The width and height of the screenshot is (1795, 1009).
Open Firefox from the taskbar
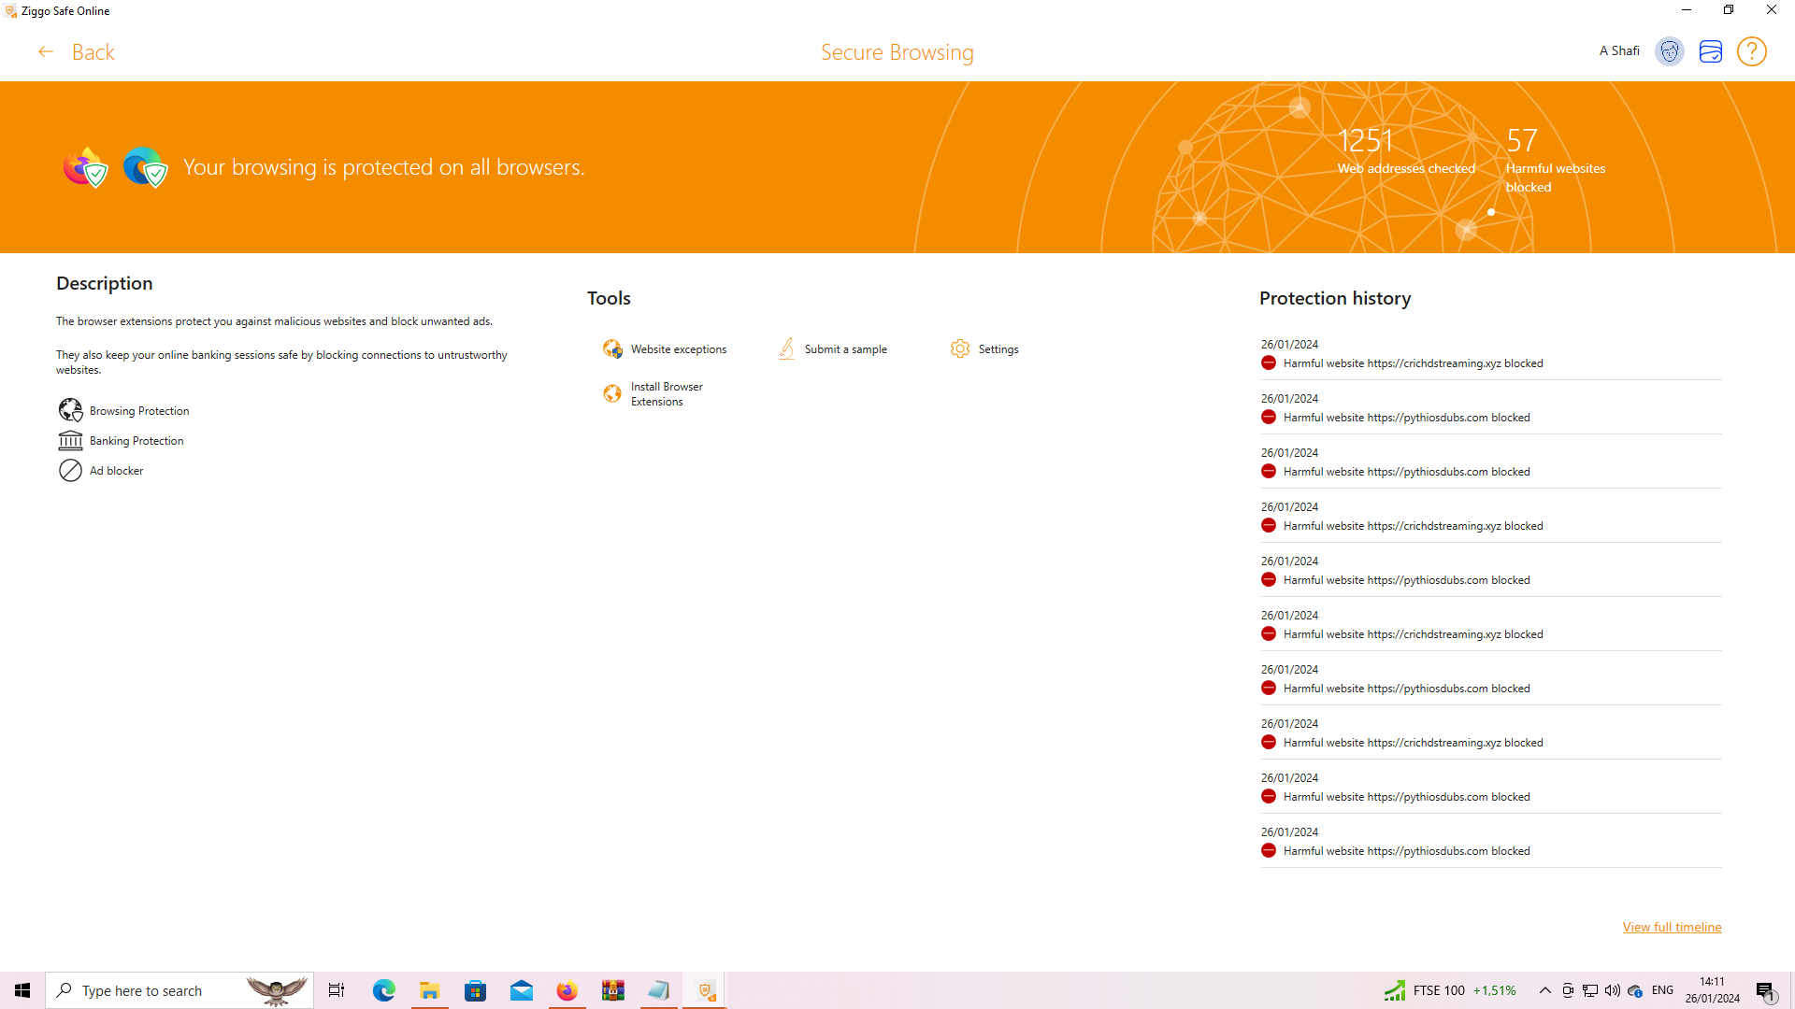click(567, 990)
